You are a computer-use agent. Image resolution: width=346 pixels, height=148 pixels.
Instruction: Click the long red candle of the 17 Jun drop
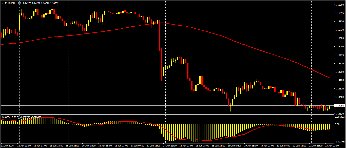tap(160, 35)
